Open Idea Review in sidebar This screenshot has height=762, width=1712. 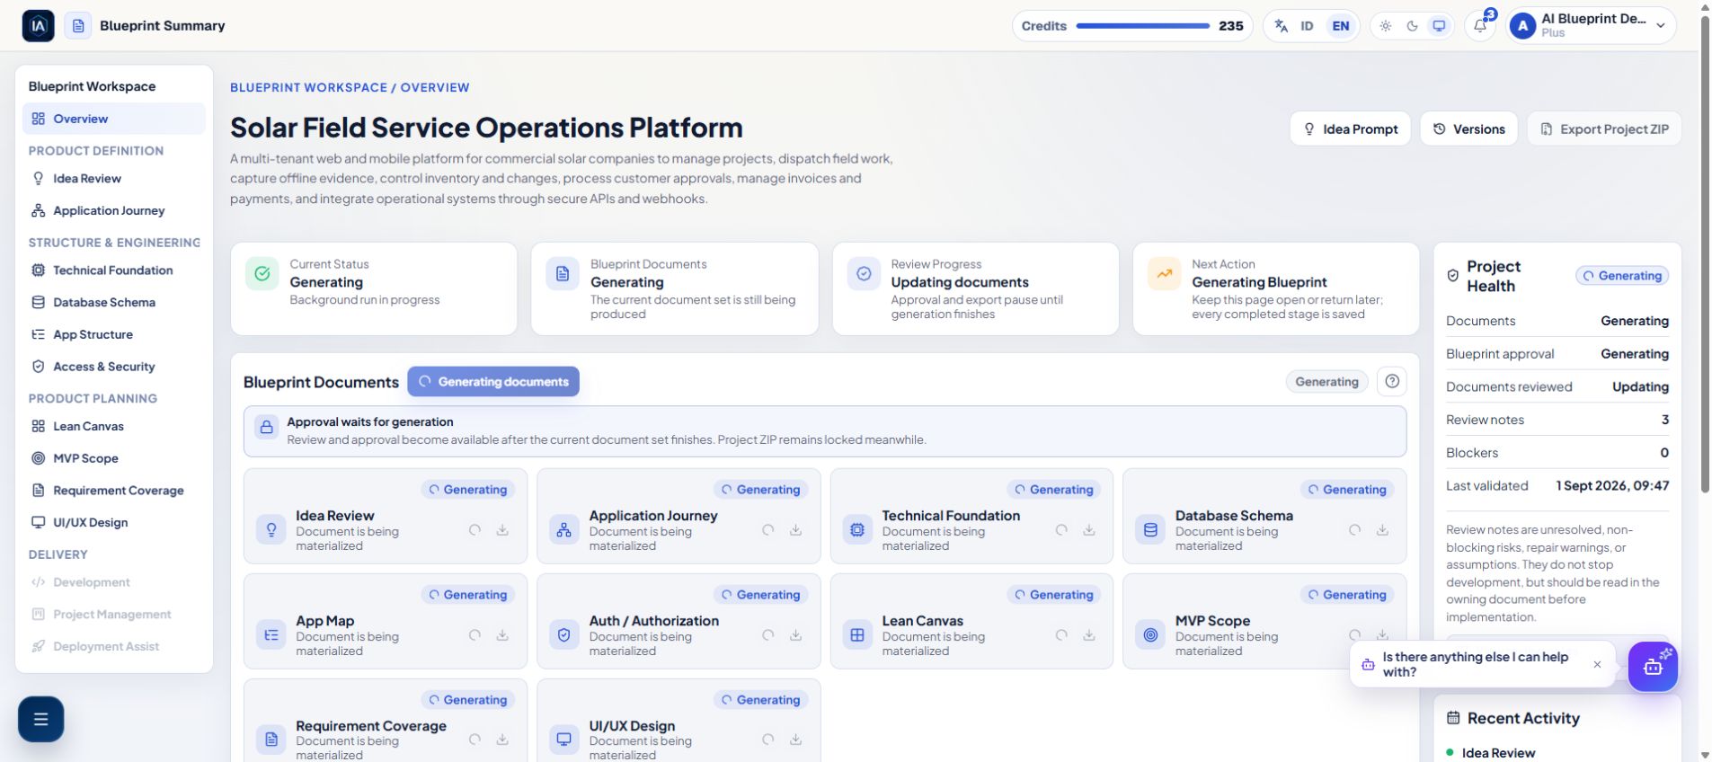[x=114, y=179]
